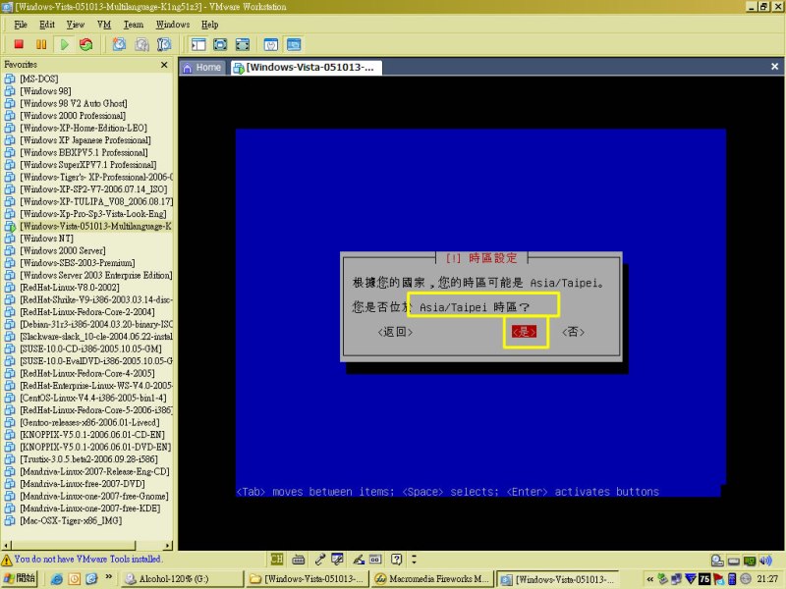Select [Mandriva-Linux-free-2007-DVD] favorite

point(82,484)
